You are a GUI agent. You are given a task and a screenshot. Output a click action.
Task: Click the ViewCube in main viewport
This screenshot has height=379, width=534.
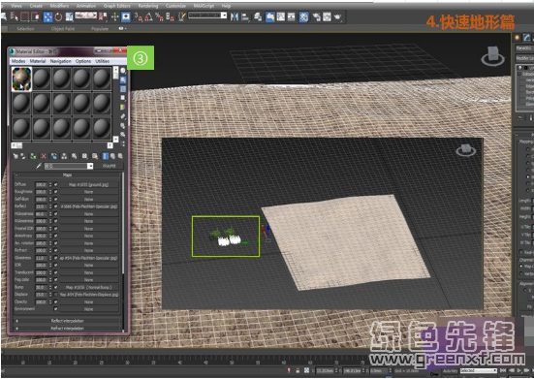click(x=492, y=56)
